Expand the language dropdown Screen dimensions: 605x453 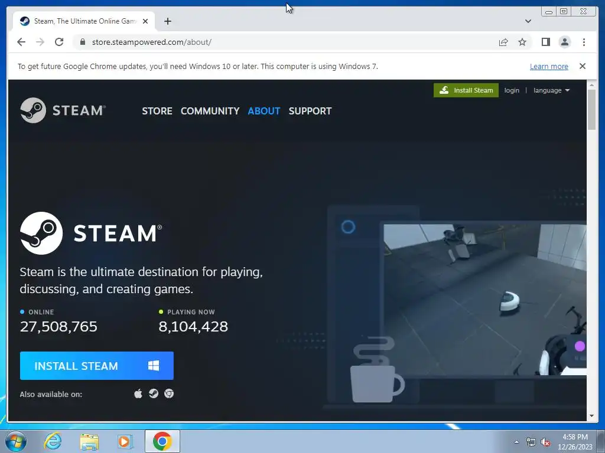(551, 90)
